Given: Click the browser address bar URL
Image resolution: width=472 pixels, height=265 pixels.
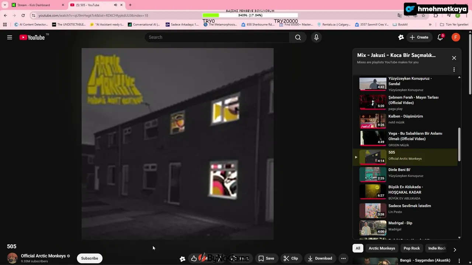Looking at the screenshot, I should tap(93, 15).
